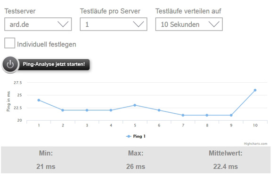
Task: Select the chart data point at run 8
Action: (x=207, y=115)
